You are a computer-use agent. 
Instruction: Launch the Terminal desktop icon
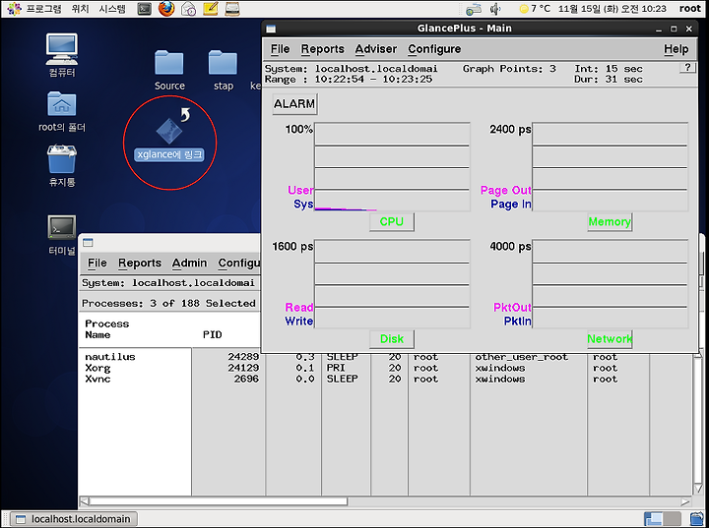(62, 234)
